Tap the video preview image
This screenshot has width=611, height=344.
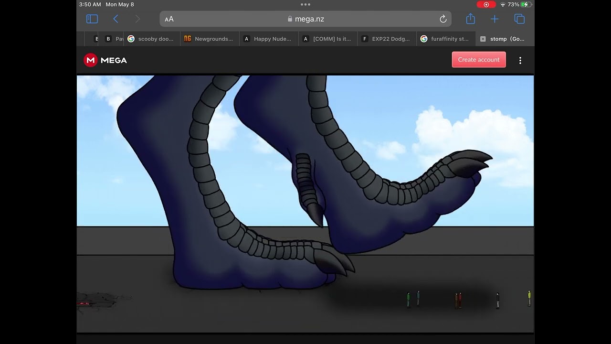tap(305, 204)
